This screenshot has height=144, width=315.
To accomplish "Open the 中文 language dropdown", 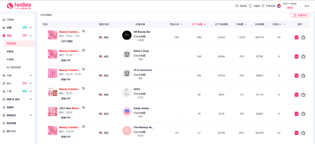I will point(307,6).
